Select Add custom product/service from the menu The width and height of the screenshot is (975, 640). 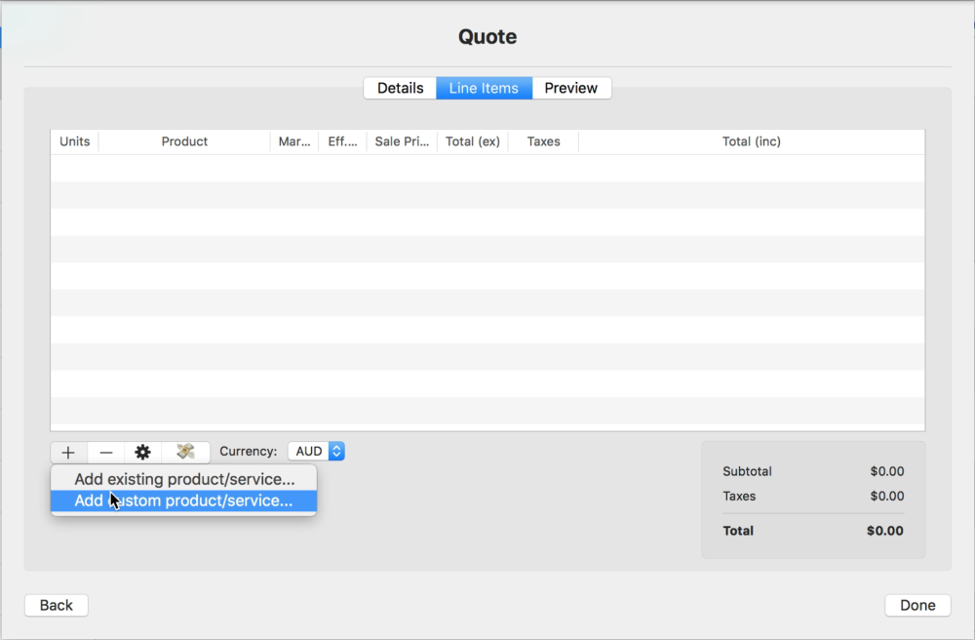click(183, 500)
